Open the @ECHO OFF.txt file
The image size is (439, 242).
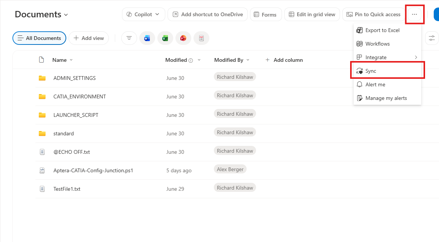[x=72, y=152]
